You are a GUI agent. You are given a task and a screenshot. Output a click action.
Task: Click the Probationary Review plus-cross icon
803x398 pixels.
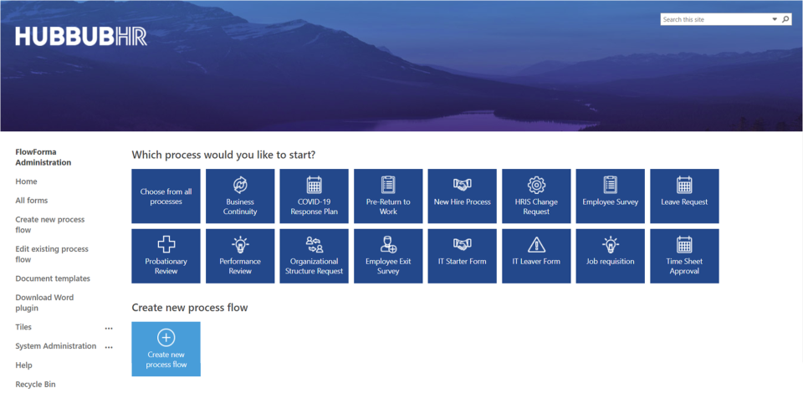click(x=166, y=244)
